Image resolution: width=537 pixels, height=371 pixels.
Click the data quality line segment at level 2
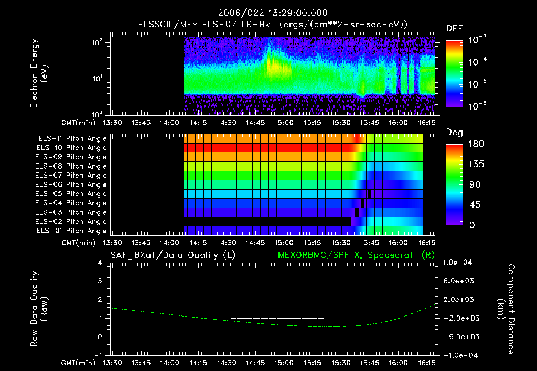[x=175, y=300]
